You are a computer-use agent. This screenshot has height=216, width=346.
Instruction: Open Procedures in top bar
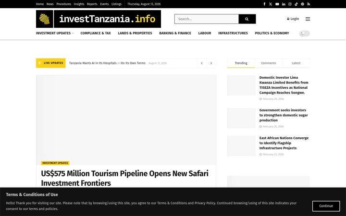click(63, 4)
